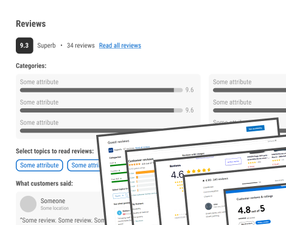Select the first Some attribute topic chip
This screenshot has width=286, height=225.
[40, 165]
